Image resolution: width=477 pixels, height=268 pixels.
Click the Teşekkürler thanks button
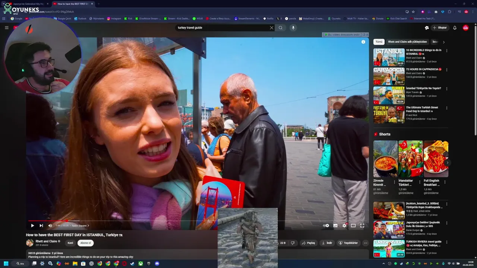pos(348,243)
